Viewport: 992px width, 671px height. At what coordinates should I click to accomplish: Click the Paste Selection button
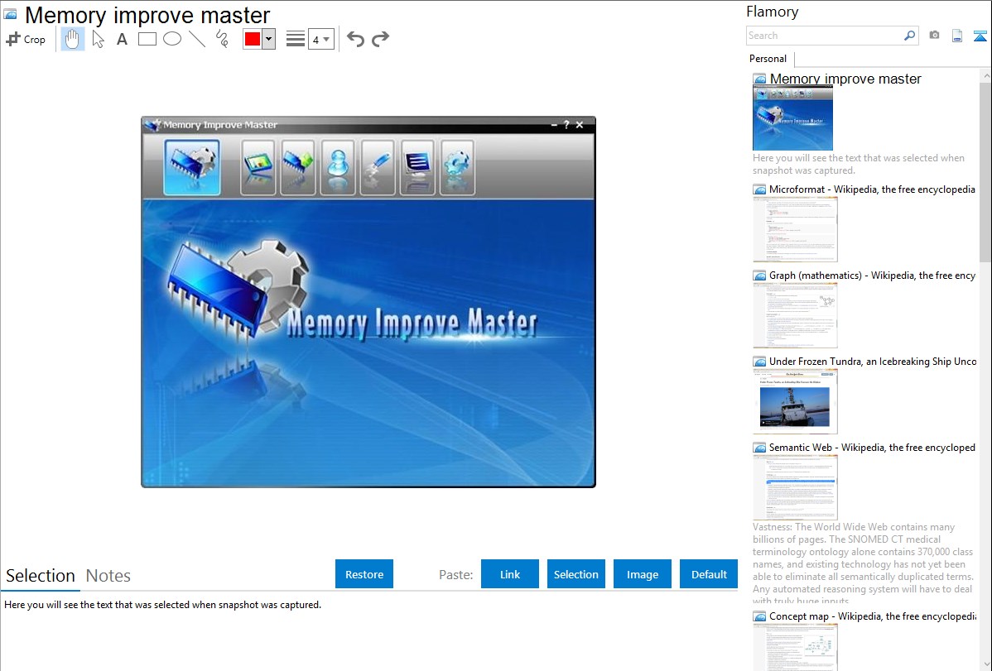pos(575,574)
